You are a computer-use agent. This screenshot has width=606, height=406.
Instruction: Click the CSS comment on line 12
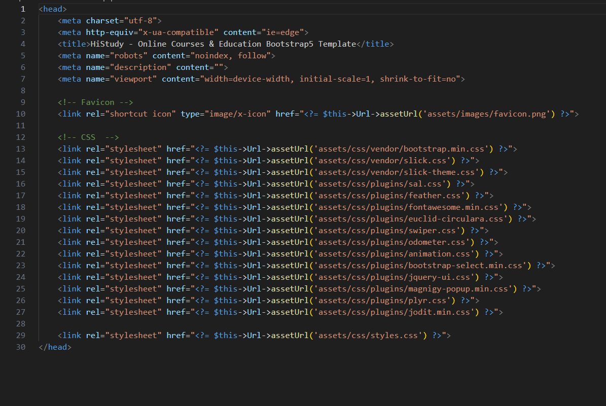[88, 137]
